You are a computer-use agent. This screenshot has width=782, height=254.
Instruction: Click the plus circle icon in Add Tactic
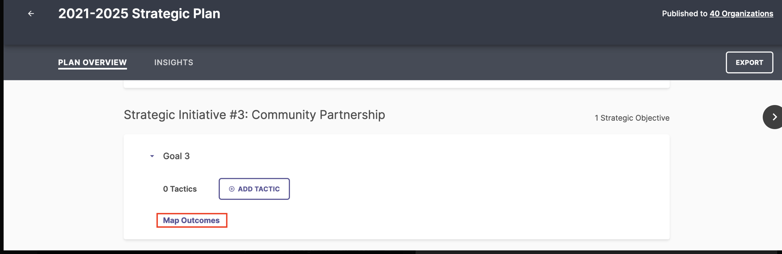[x=232, y=189]
